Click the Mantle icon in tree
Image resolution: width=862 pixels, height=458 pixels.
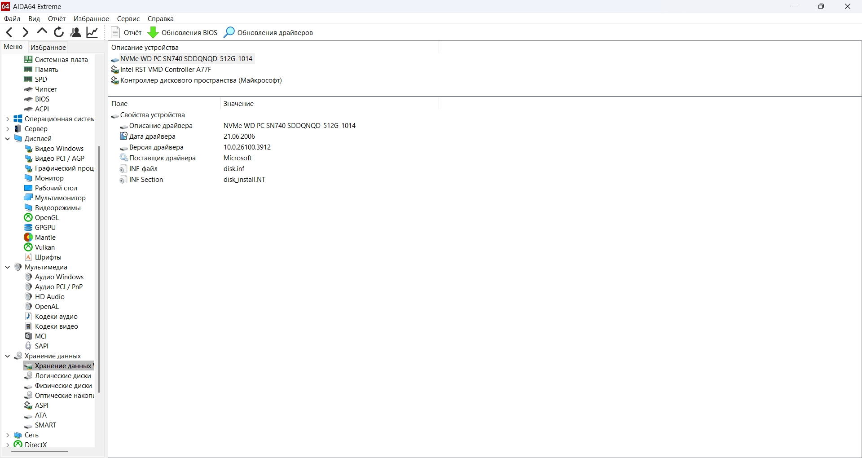point(28,238)
